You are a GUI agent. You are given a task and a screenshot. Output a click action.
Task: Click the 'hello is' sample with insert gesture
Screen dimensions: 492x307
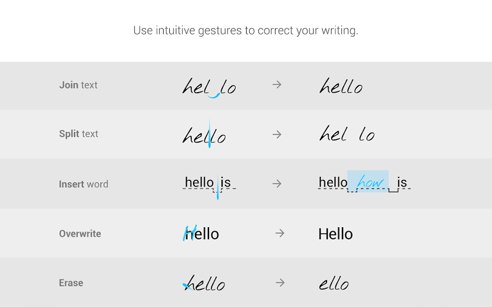click(208, 184)
